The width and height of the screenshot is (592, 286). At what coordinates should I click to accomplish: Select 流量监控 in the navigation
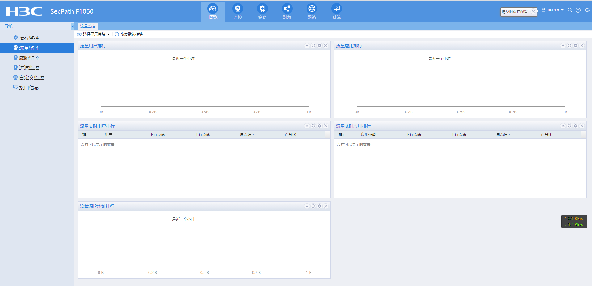click(x=37, y=48)
